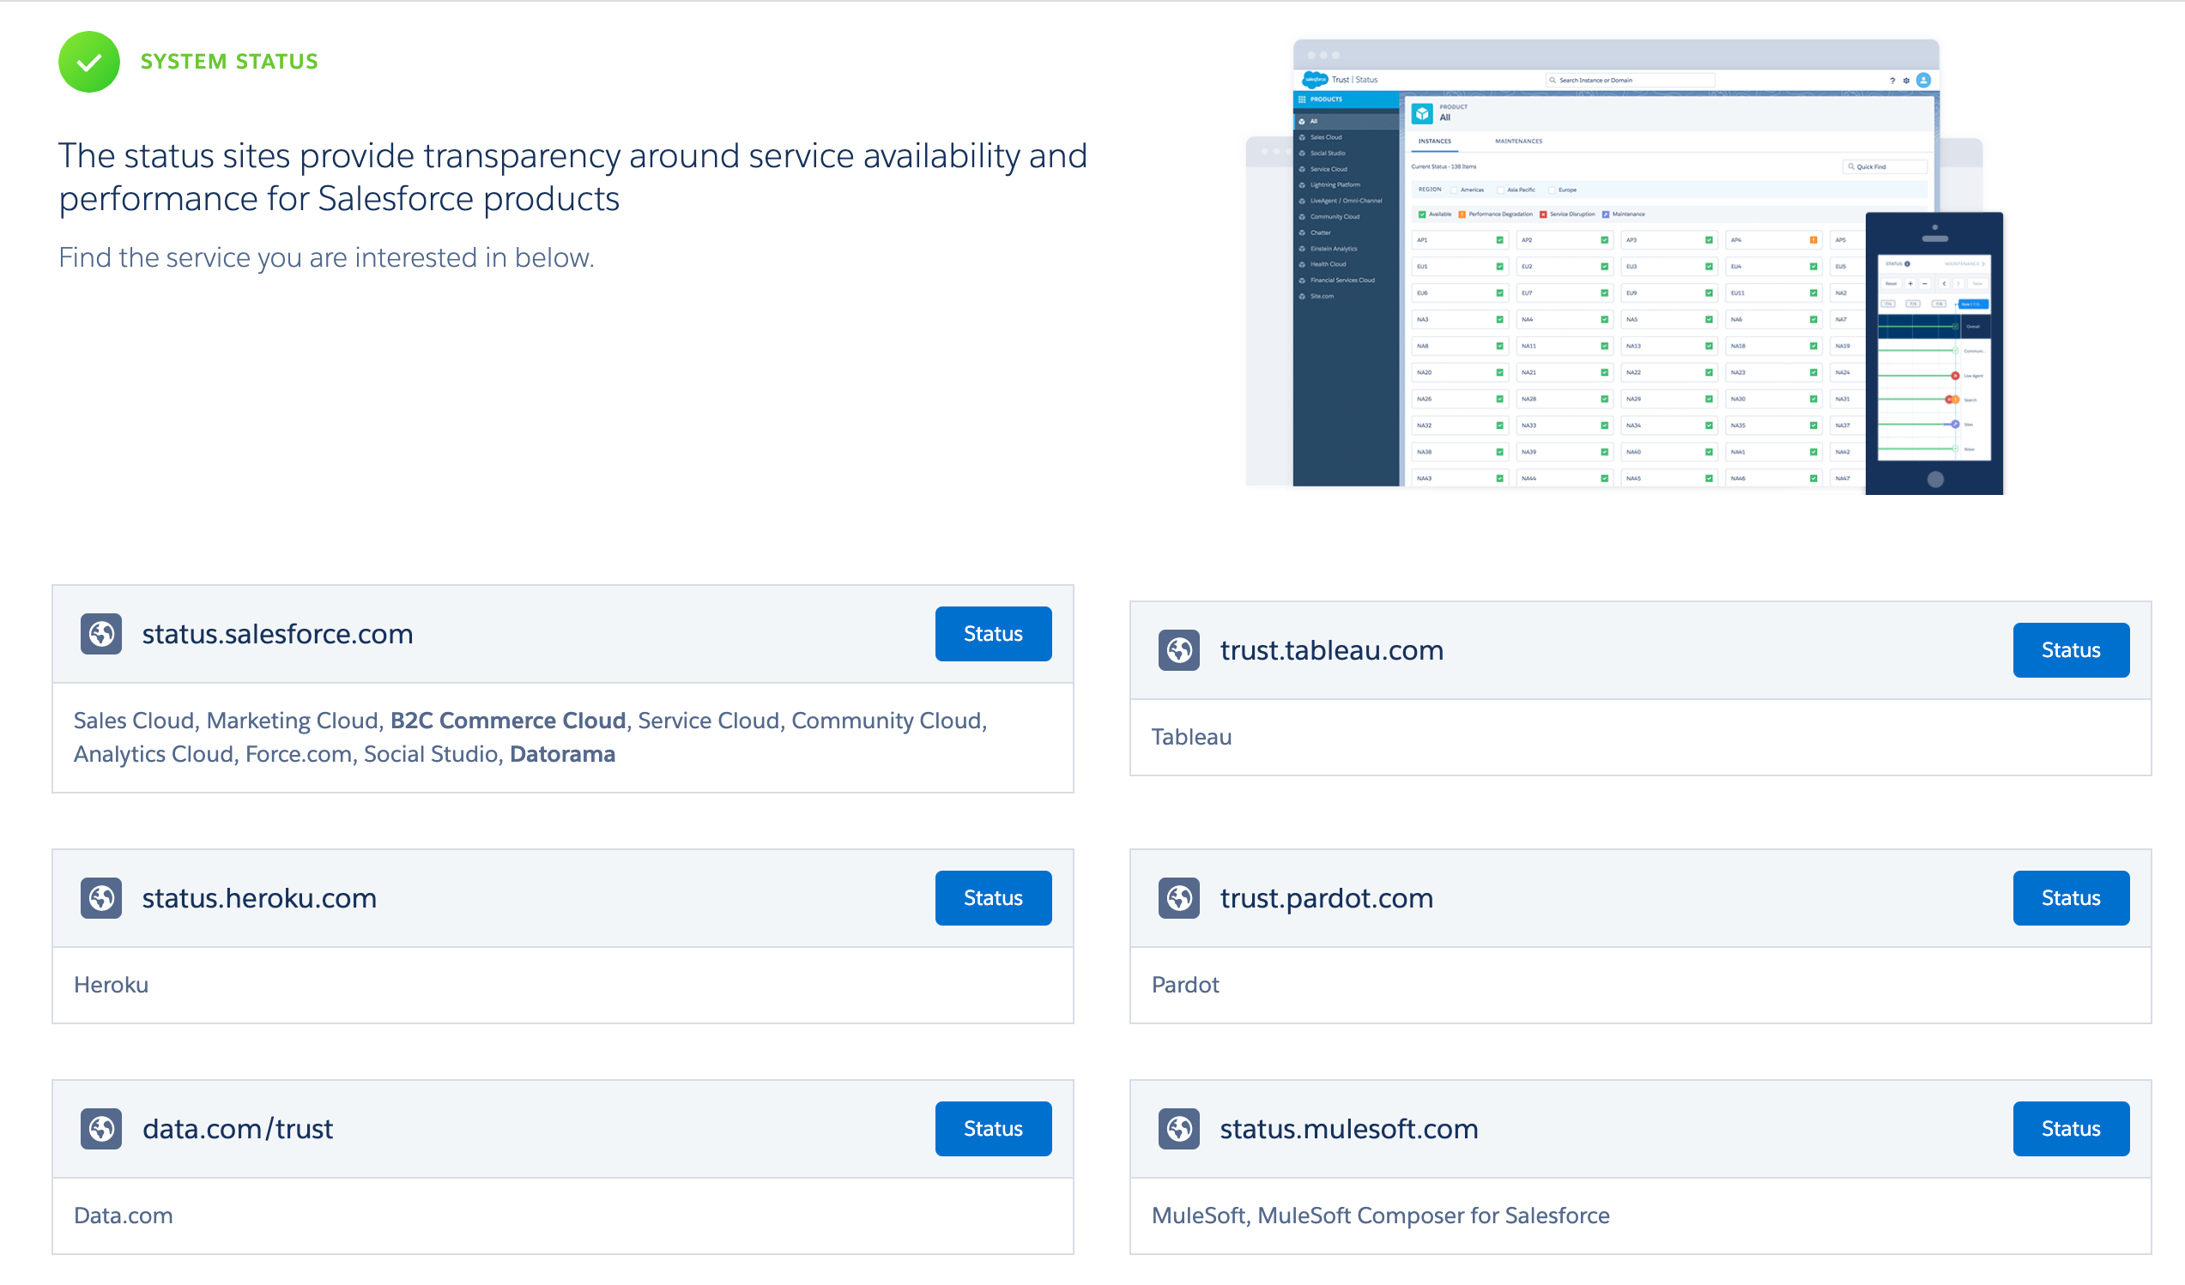This screenshot has width=2185, height=1285.
Task: Click the globe icon beside data.com/trust
Action: [x=101, y=1129]
